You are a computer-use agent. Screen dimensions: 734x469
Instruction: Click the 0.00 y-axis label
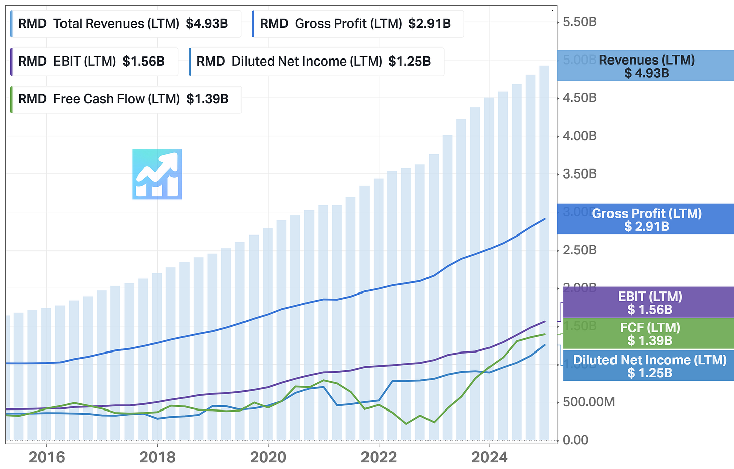click(x=575, y=440)
